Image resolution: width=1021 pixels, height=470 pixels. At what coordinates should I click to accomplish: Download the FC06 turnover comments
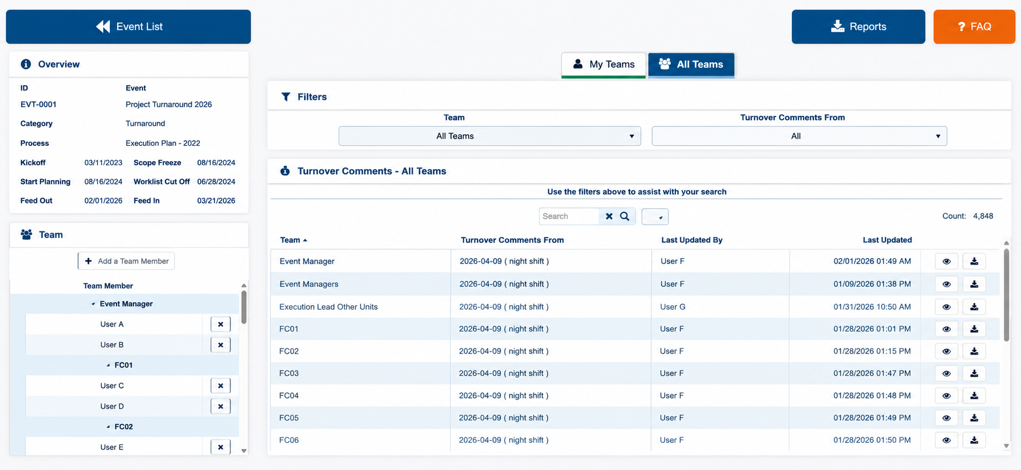(974, 440)
